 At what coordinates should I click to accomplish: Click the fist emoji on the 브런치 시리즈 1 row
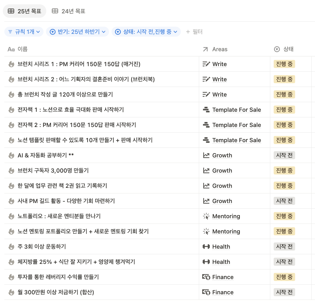tap(11, 64)
